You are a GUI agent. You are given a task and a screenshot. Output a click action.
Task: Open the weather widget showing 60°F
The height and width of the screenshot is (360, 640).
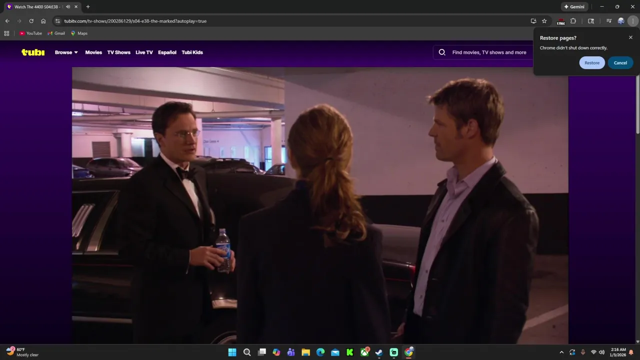(22, 352)
